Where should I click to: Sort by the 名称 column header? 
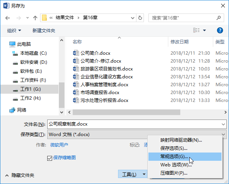pos(77,42)
